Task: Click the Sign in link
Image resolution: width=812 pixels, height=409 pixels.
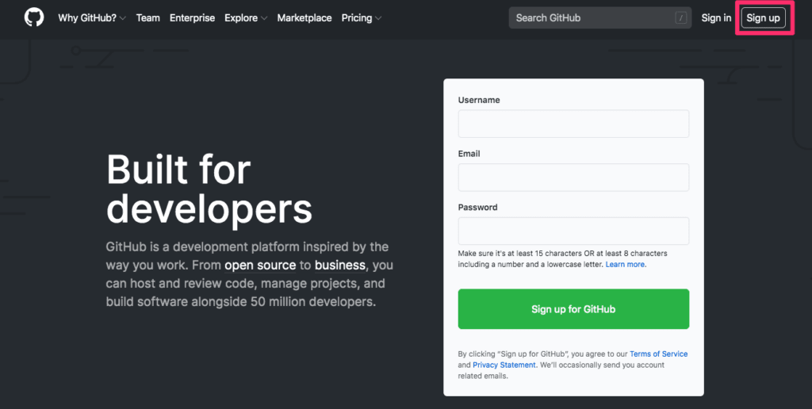Action: pyautogui.click(x=716, y=18)
